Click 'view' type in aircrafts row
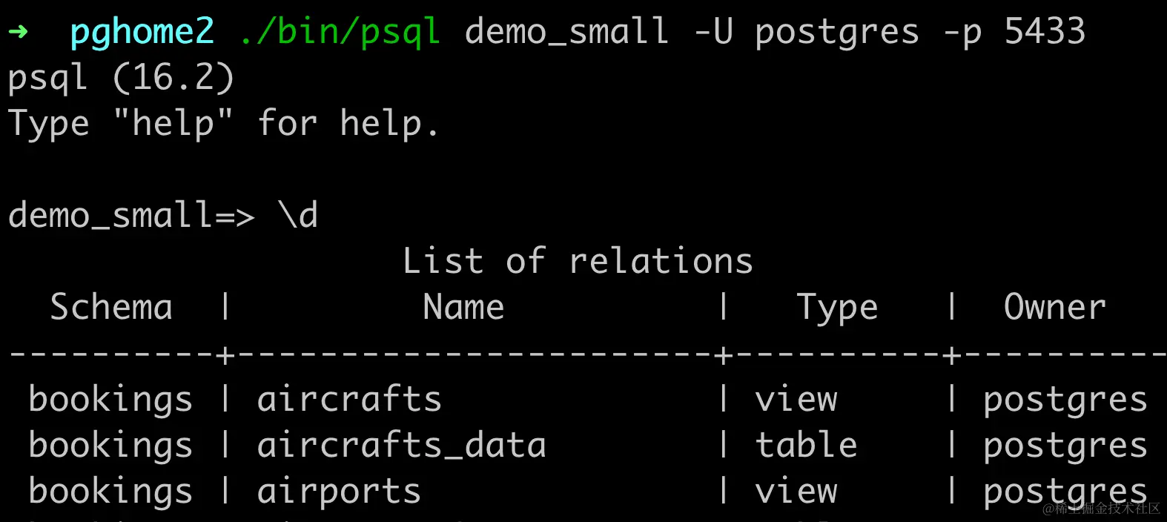Viewport: 1167px width, 522px height. 796,400
